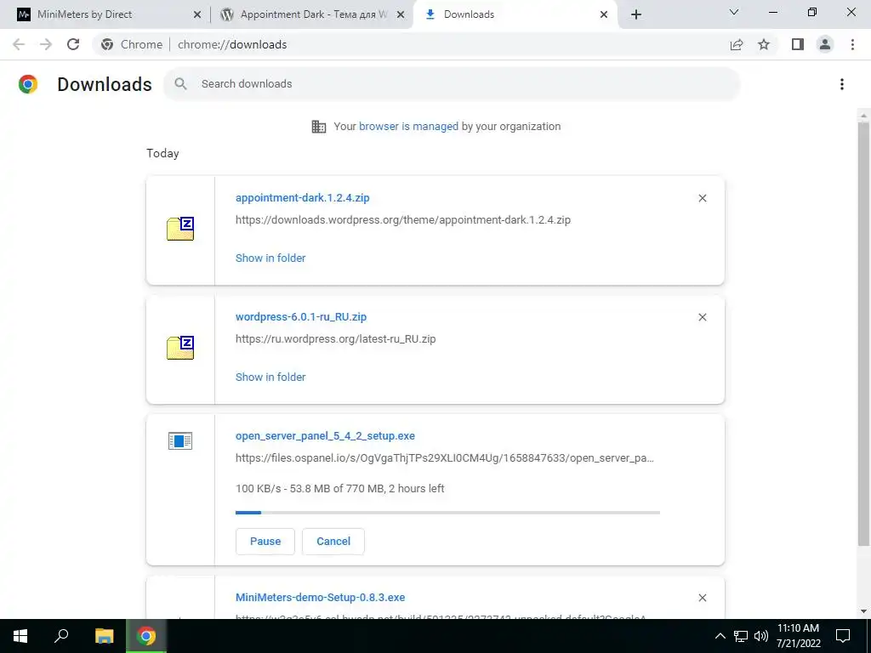Remove appointment-dark.1.2.4.zip from the list

point(702,198)
